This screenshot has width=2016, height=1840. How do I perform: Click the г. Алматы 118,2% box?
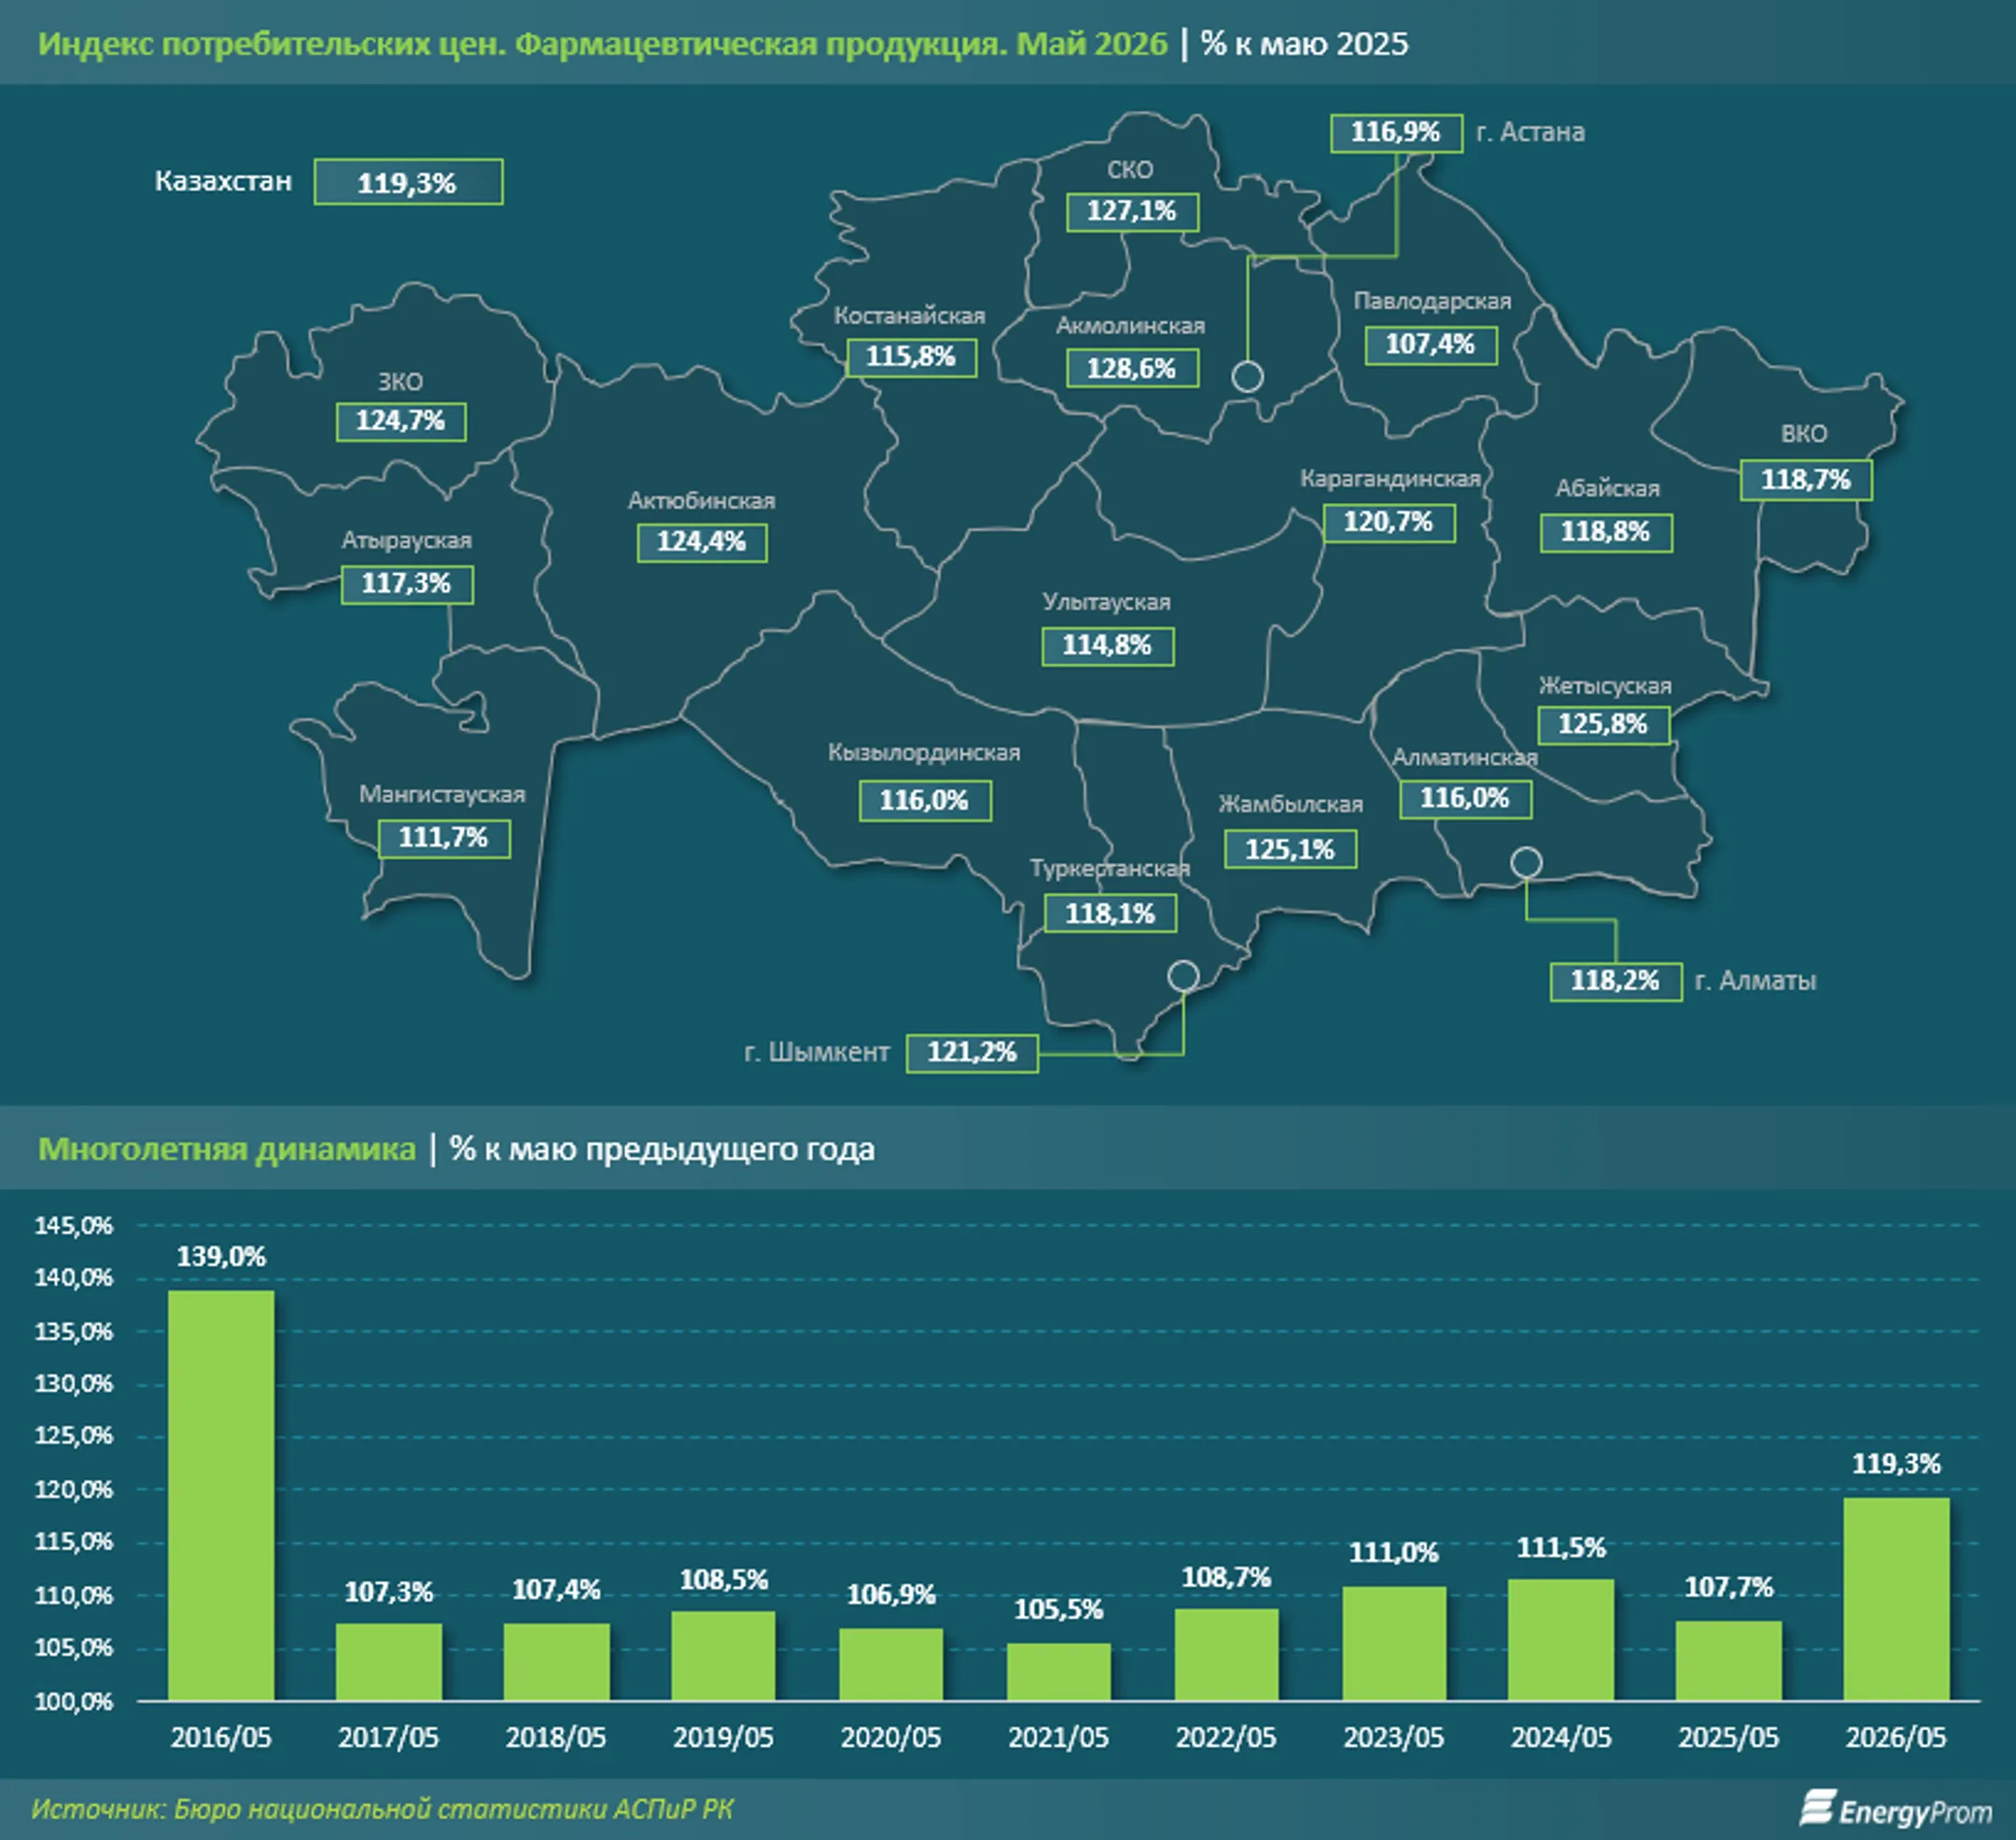coord(1615,981)
